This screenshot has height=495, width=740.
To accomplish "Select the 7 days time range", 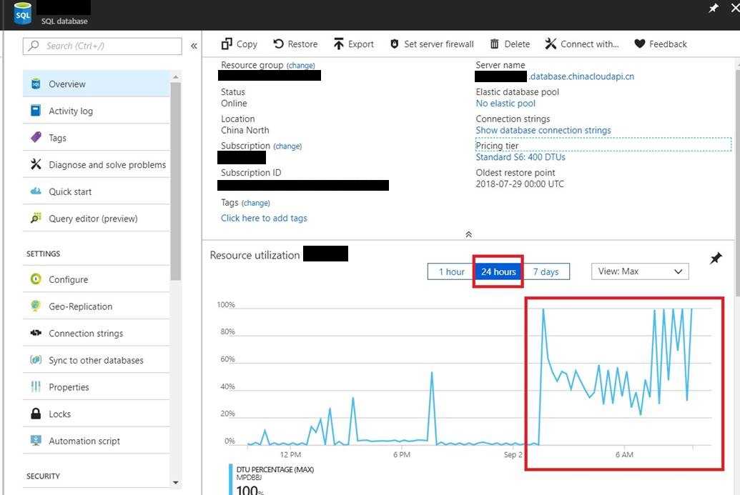I will (546, 271).
